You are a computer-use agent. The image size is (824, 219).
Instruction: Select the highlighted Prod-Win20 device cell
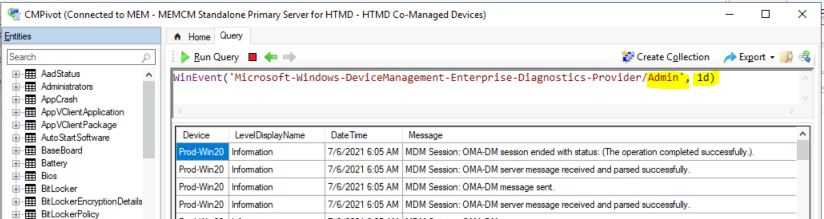tap(202, 152)
